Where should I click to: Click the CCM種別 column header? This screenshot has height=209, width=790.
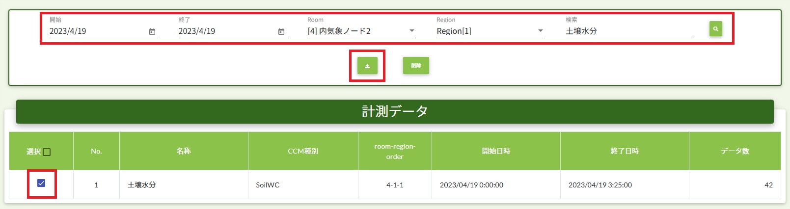[x=303, y=151]
